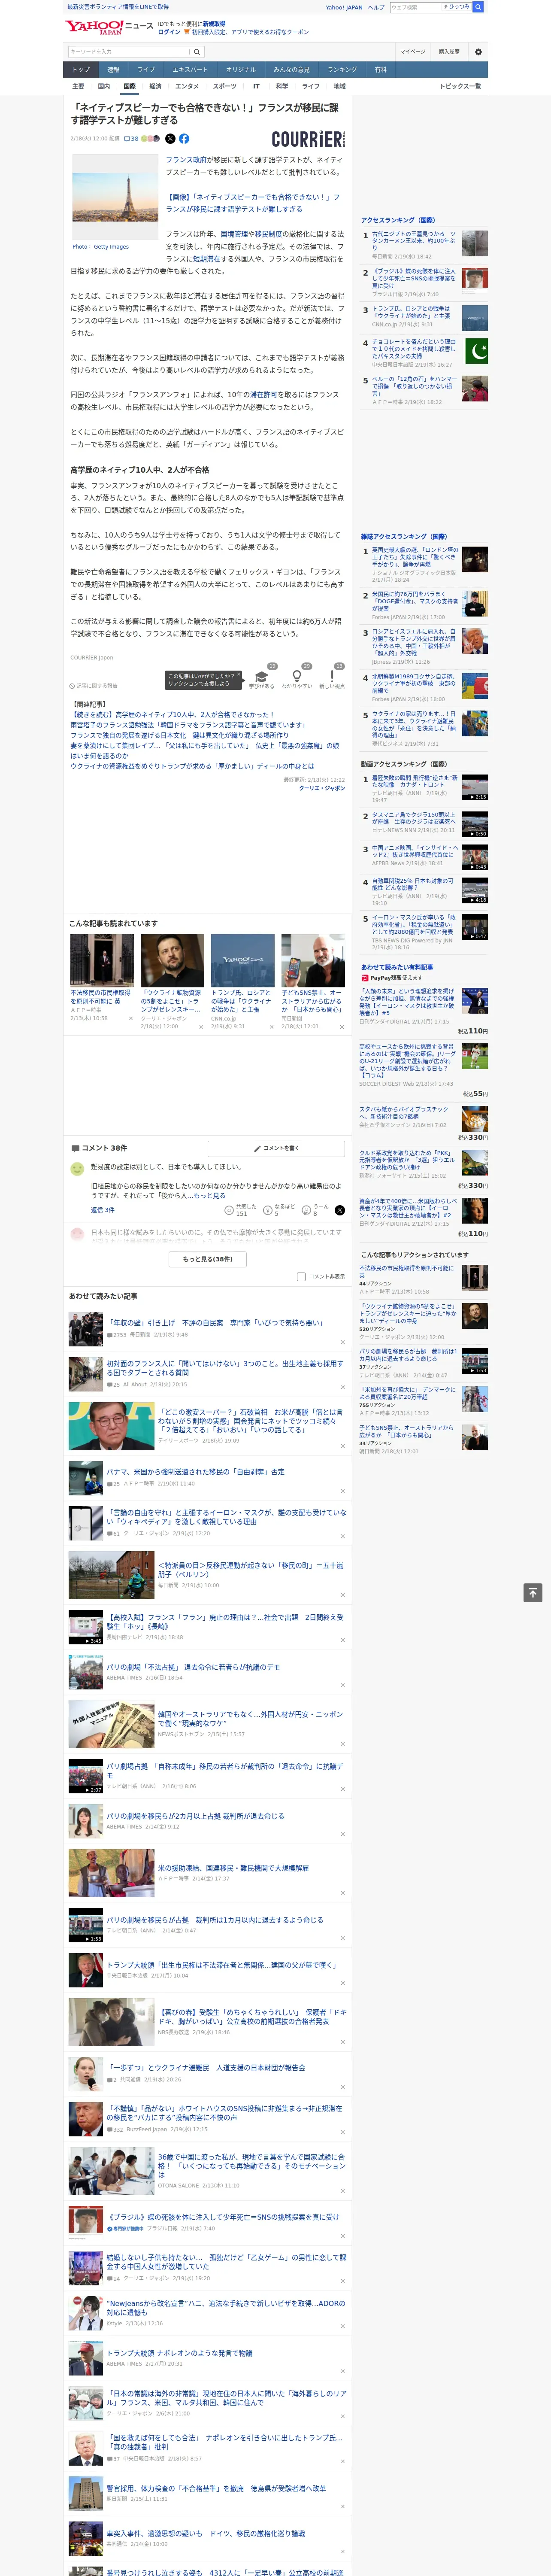
Task: Click the ログイン link
Action: (x=169, y=32)
